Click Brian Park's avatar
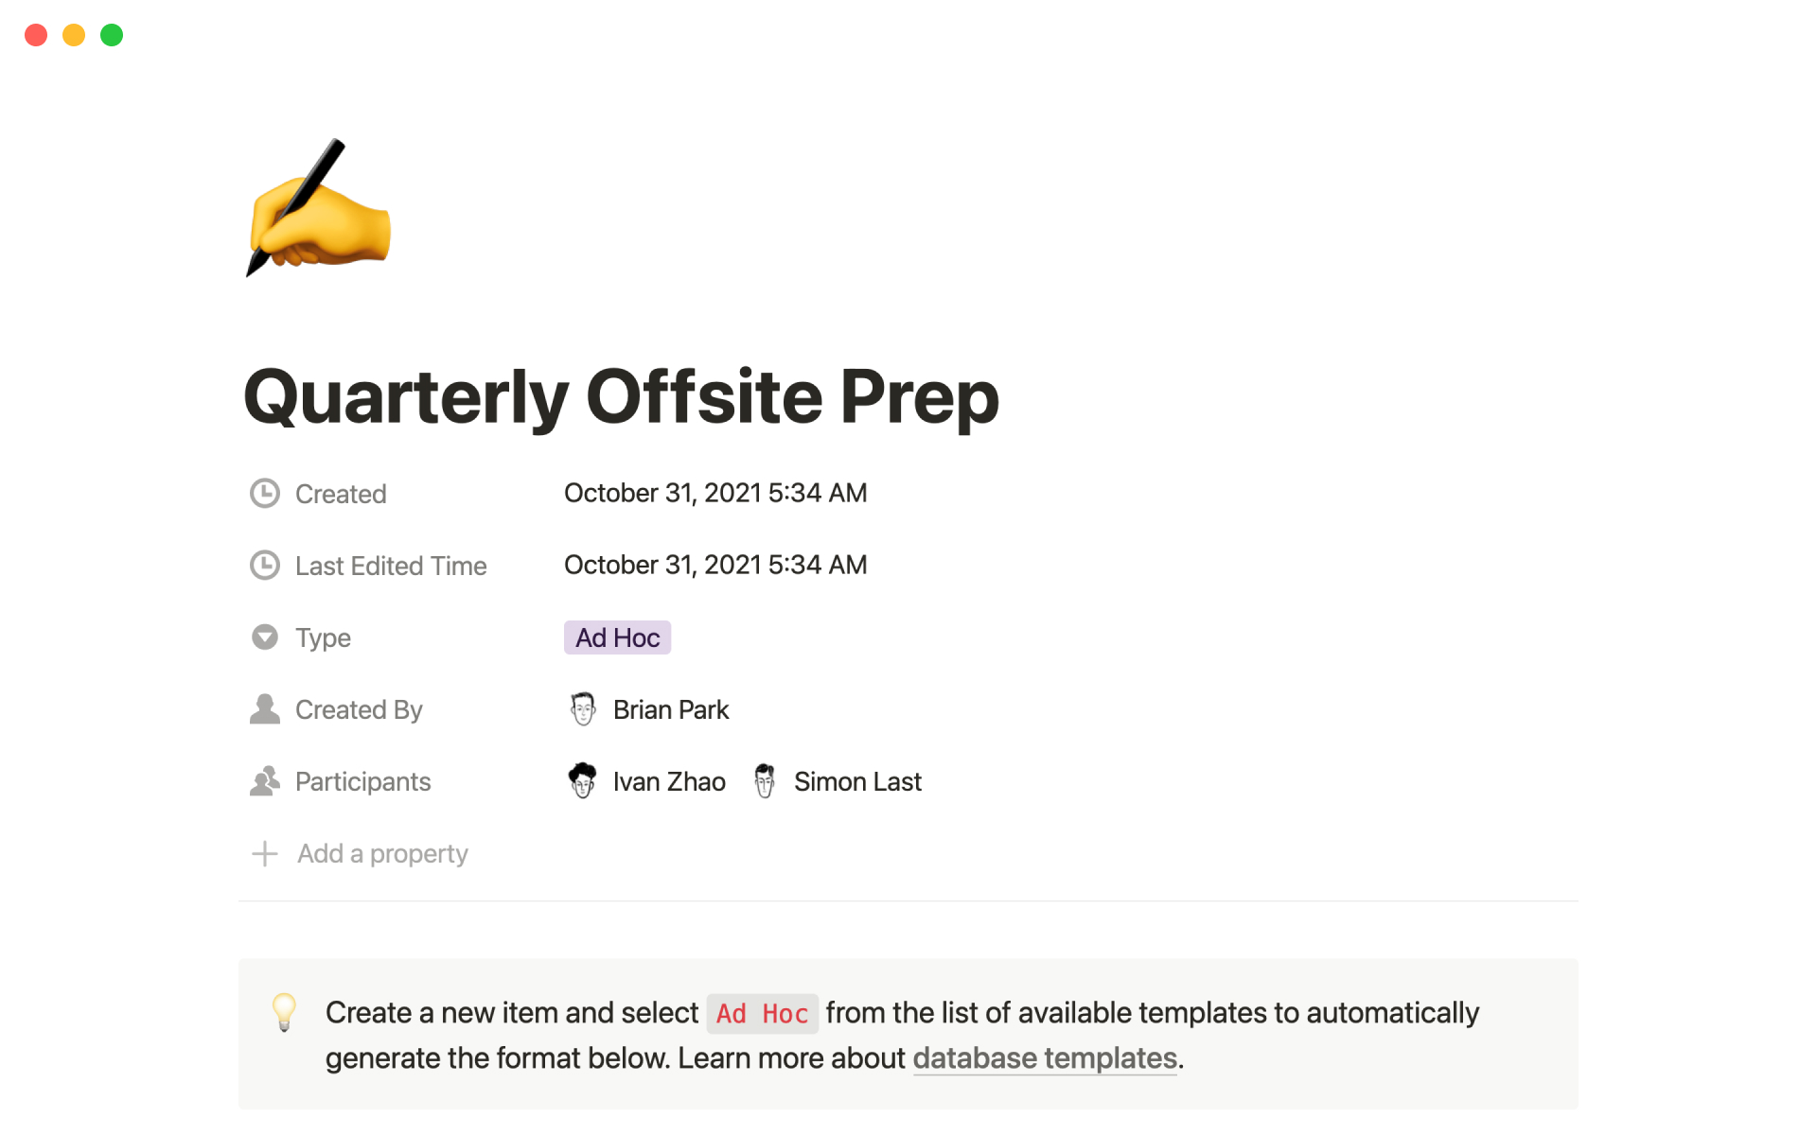The height and width of the screenshot is (1135, 1817). tap(583, 709)
